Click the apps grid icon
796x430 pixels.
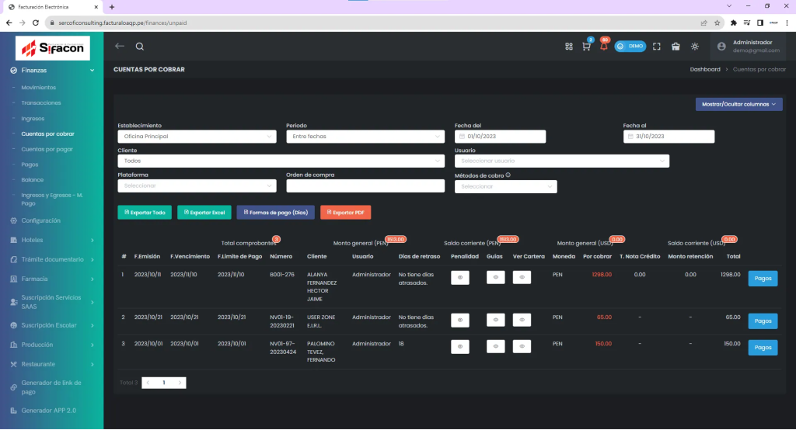tap(569, 47)
